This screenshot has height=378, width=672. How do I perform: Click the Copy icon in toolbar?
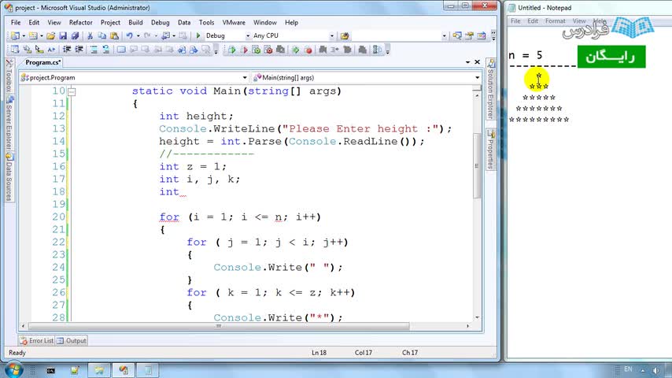click(102, 36)
